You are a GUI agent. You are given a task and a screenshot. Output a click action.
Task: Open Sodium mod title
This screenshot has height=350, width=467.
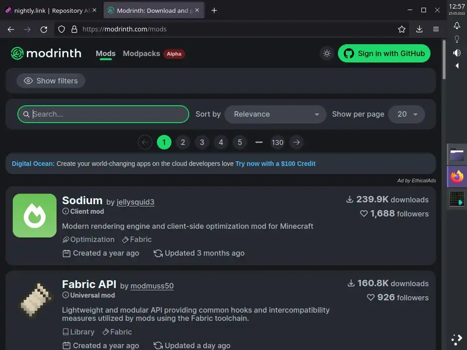[x=82, y=201]
